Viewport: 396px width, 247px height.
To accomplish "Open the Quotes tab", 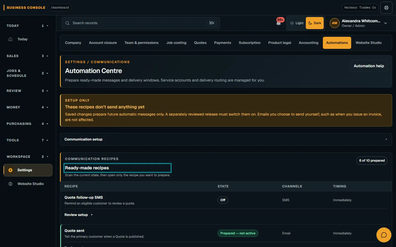I will point(200,43).
